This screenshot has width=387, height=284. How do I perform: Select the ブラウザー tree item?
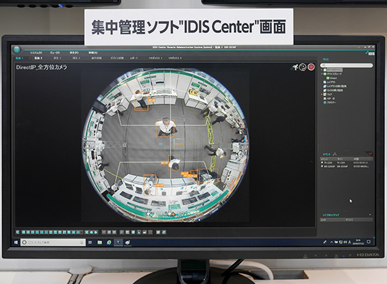click(329, 103)
